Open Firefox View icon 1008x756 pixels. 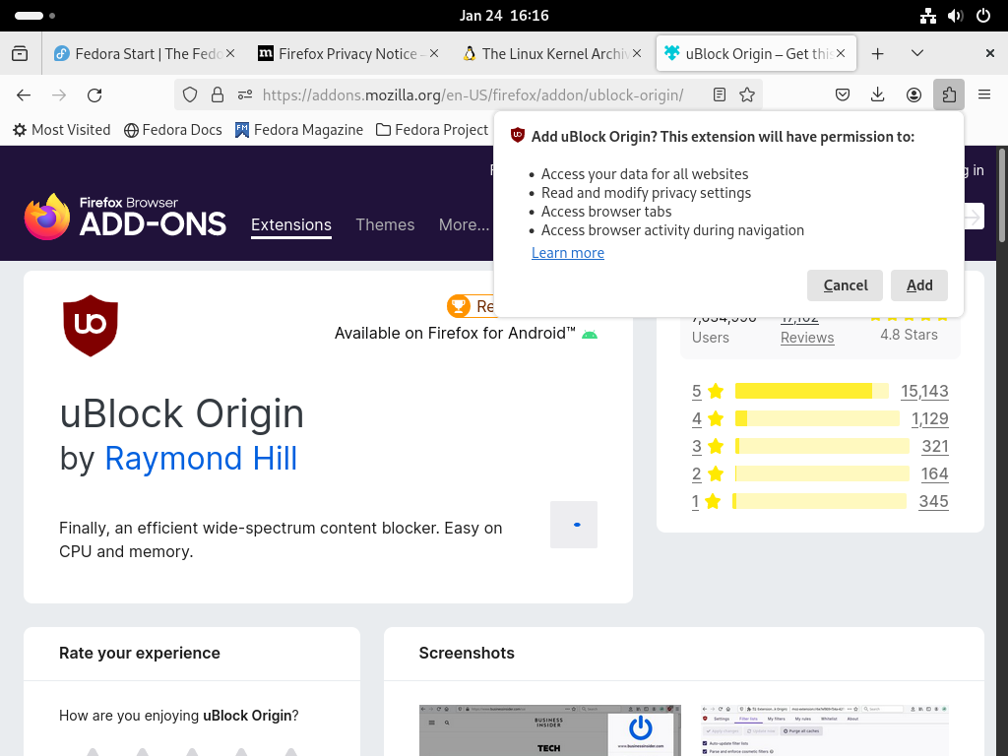click(x=20, y=53)
